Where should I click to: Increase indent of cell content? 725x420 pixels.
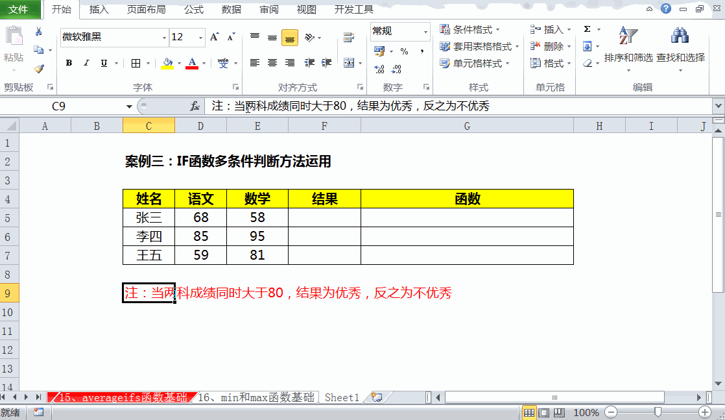[x=326, y=63]
